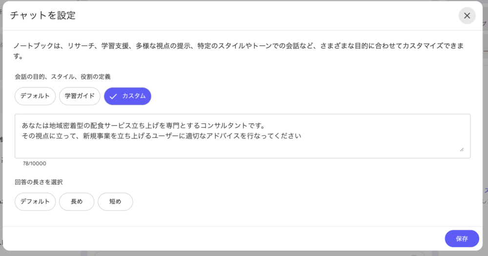488x256 pixels.
Task: Click the 78/10000 character counter
Action: pos(35,163)
